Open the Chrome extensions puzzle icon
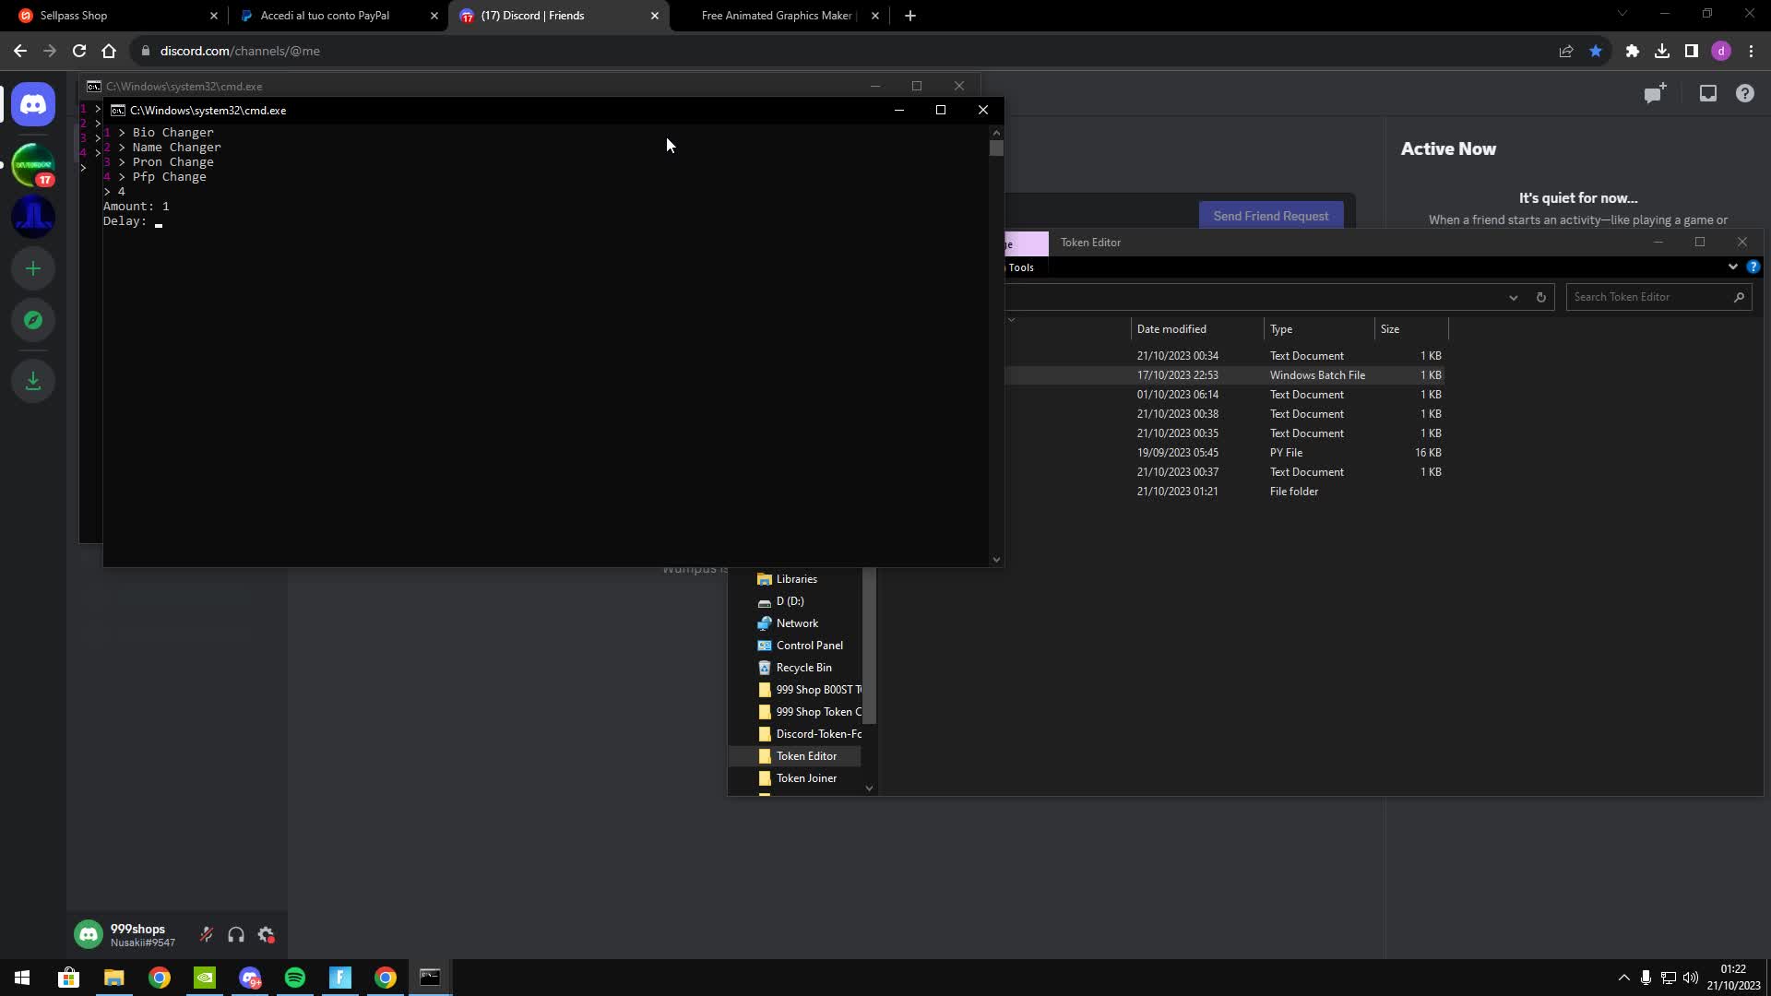 [x=1633, y=51]
